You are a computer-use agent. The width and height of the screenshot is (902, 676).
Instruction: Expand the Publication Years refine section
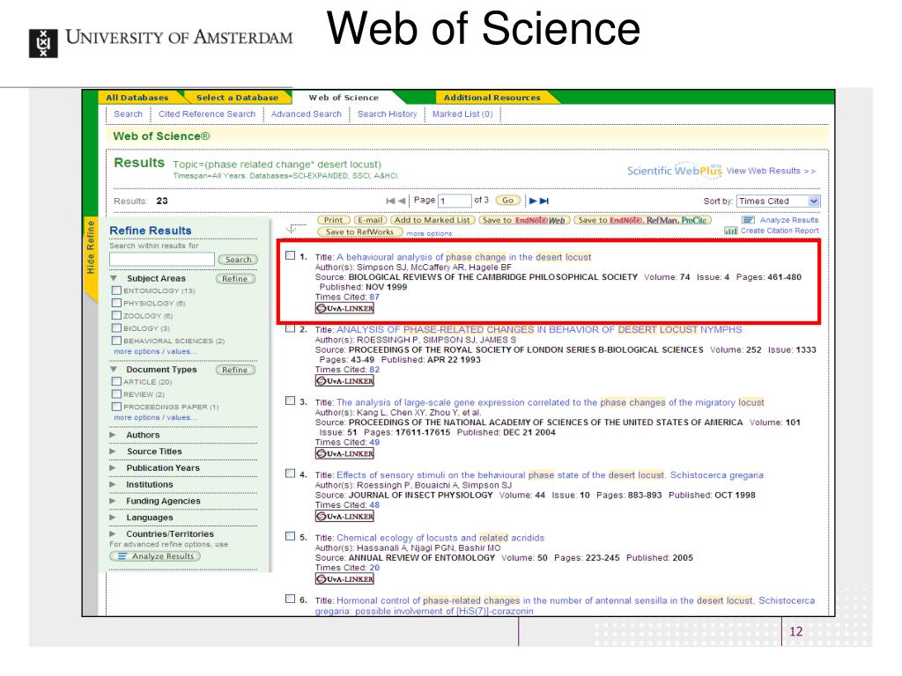(114, 468)
